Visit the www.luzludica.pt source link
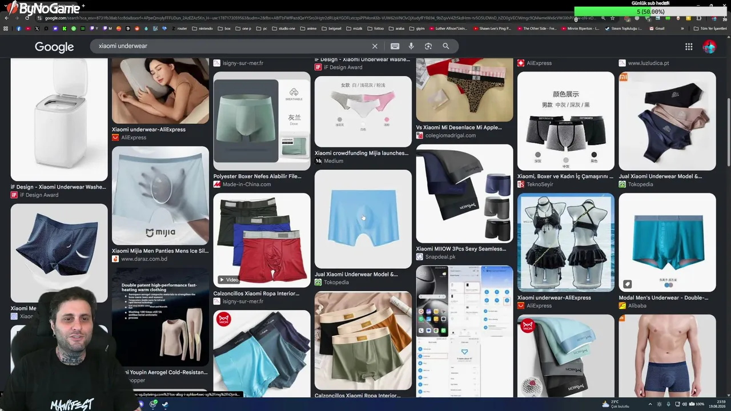Screen dimensions: 731x411 coord(644,63)
